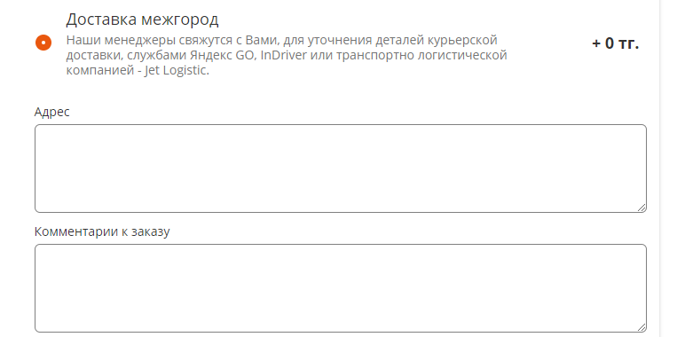Image resolution: width=677 pixels, height=337 pixels.
Task: Grab the comments text area resize handle
Action: tap(642, 327)
